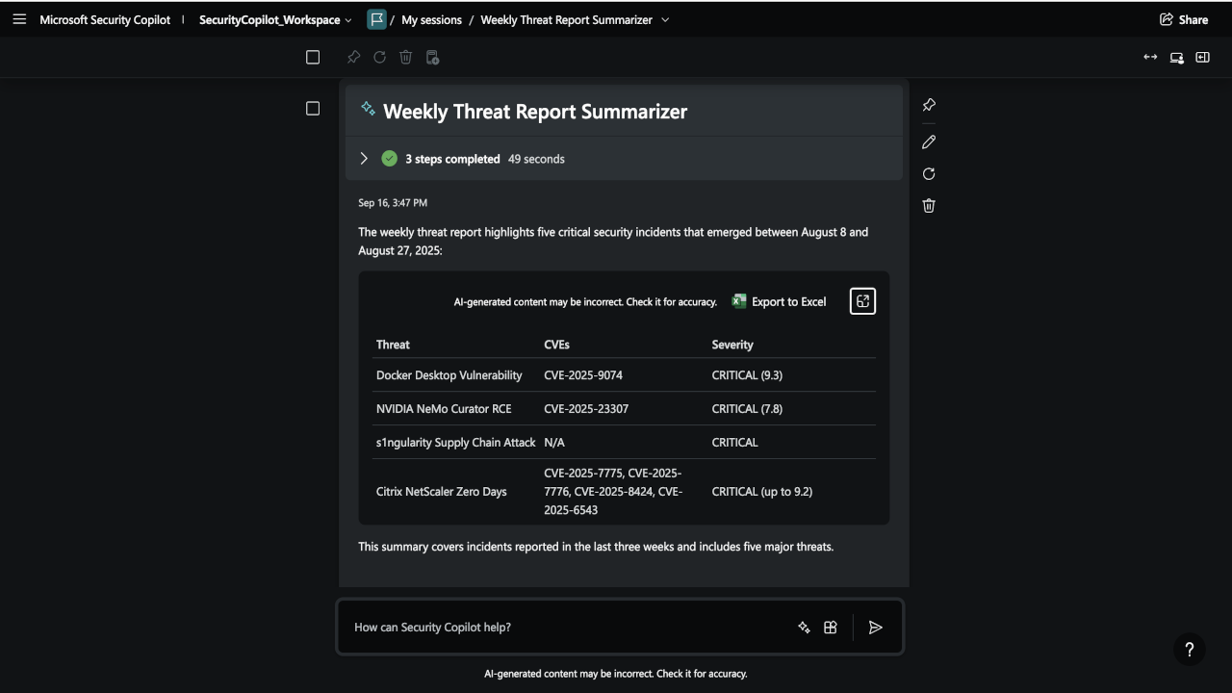1232x693 pixels.
Task: Click the Sep 16, 3:47 PM timestamp
Action: 393,203
